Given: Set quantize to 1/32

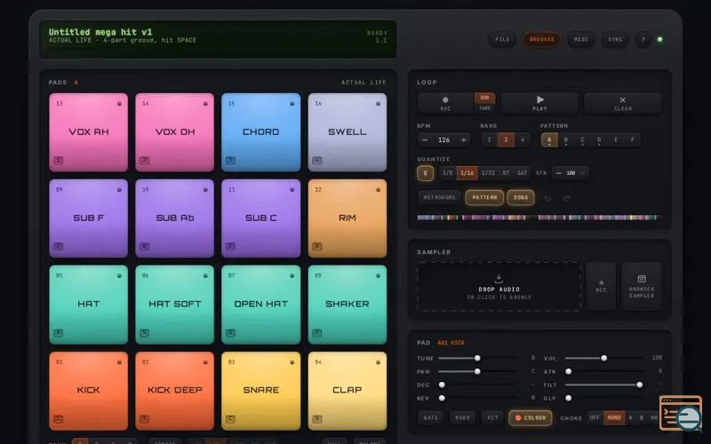Looking at the screenshot, I should 488,173.
